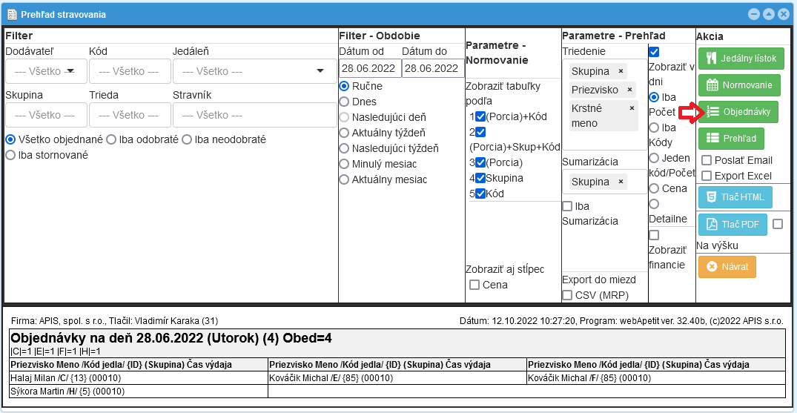797x413 pixels.
Task: Select Iba Počet radio
Action: click(x=655, y=96)
